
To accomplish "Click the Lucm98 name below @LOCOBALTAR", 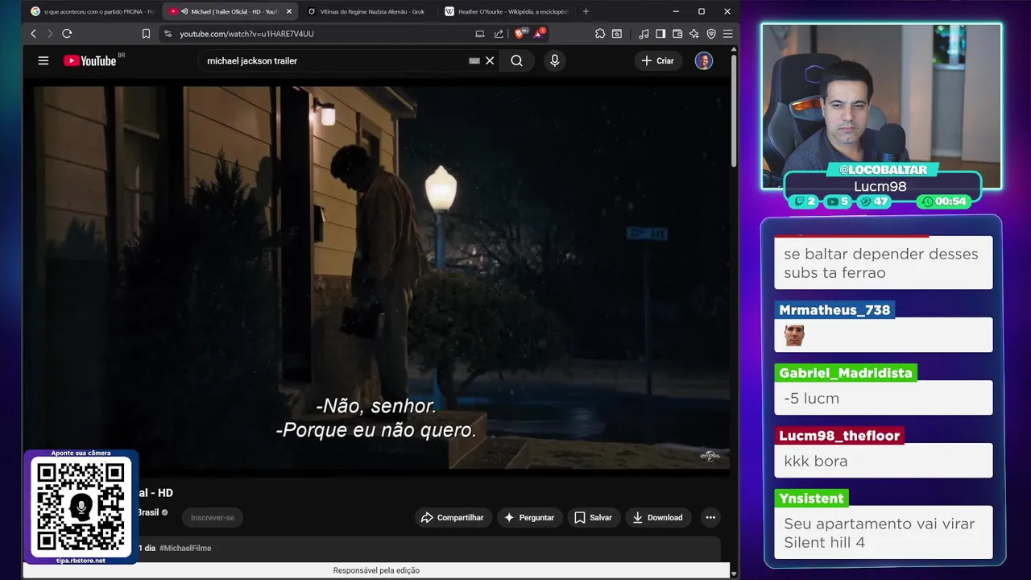I will [x=880, y=186].
